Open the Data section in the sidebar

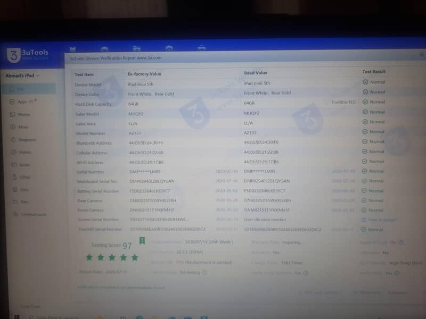tap(21, 190)
